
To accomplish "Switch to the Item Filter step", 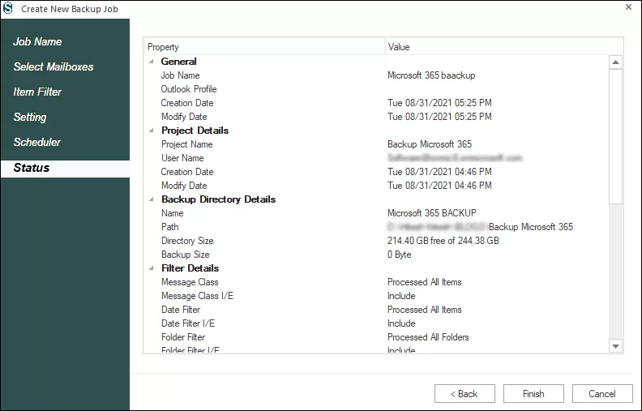I will point(37,92).
